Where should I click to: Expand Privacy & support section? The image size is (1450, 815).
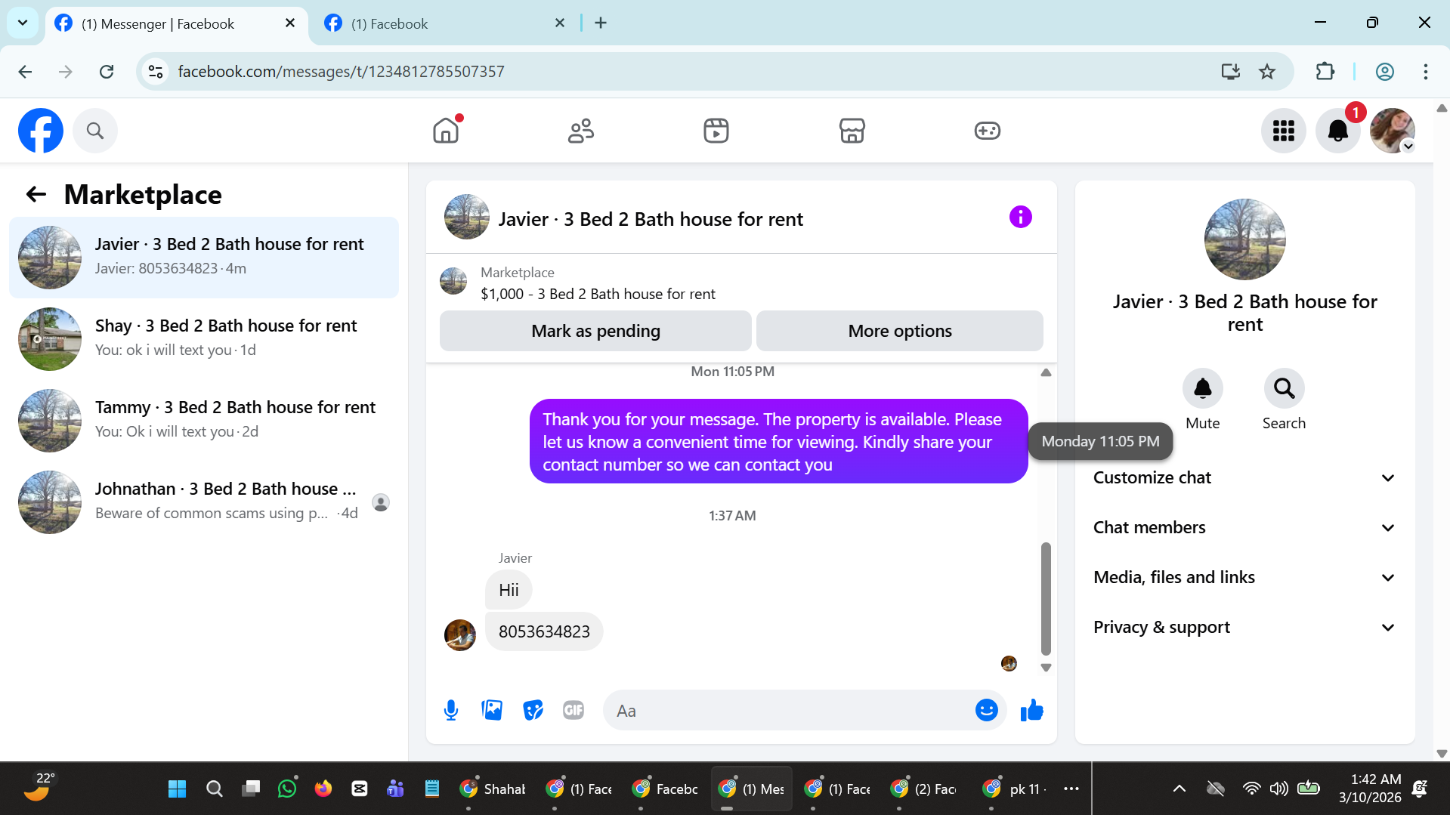coord(1244,628)
